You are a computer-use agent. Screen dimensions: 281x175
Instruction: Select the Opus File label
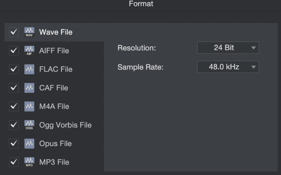(55, 144)
